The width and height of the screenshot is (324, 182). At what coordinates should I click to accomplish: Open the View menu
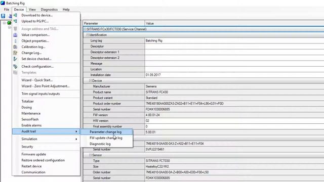(32, 10)
